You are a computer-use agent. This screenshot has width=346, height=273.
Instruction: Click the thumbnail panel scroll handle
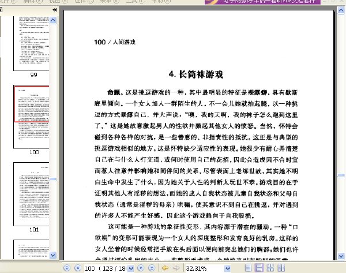click(x=53, y=179)
